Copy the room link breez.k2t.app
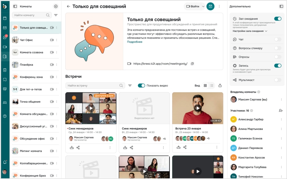 tap(192, 64)
